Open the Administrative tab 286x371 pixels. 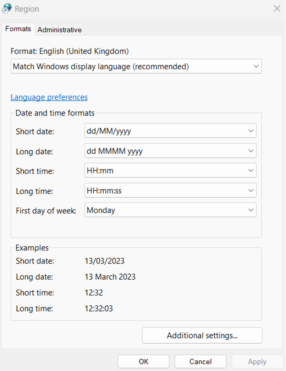click(59, 30)
